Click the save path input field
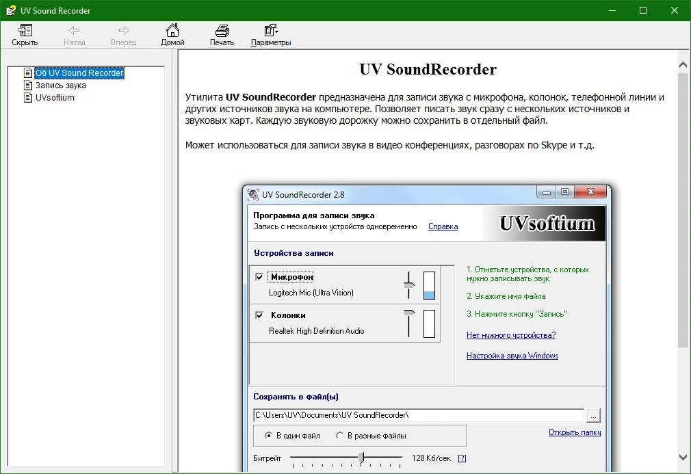The height and width of the screenshot is (474, 691). pyautogui.click(x=419, y=415)
